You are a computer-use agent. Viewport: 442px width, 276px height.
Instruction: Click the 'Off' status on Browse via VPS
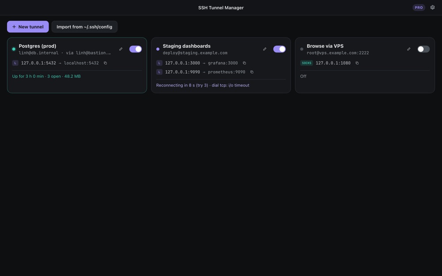(x=303, y=76)
